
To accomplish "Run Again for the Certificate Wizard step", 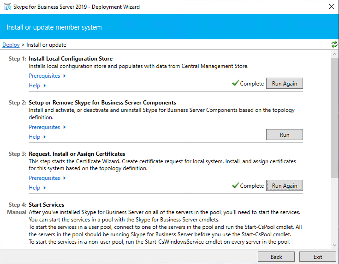I will tap(285, 185).
